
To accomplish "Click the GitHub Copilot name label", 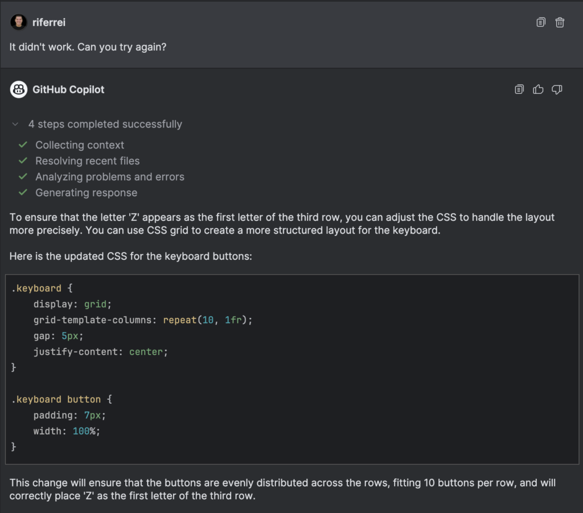I will pyautogui.click(x=68, y=89).
